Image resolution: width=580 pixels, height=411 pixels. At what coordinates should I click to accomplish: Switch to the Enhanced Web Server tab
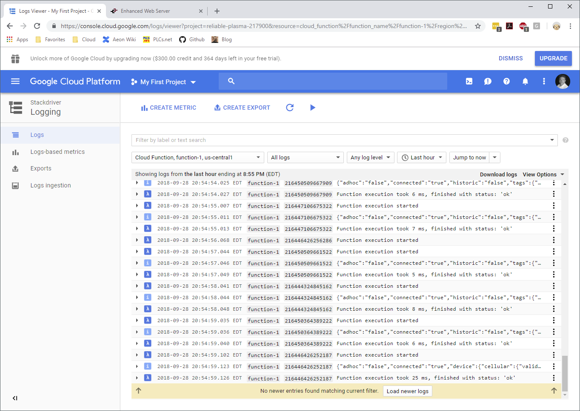[156, 11]
